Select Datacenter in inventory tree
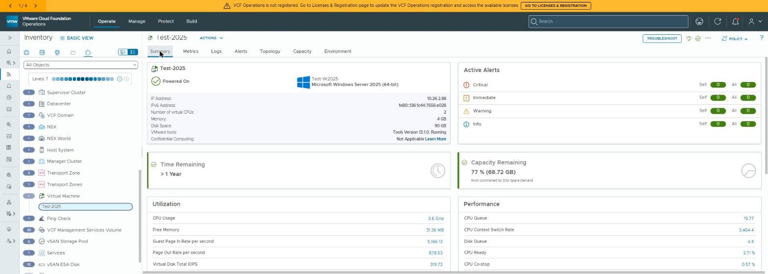 59,104
